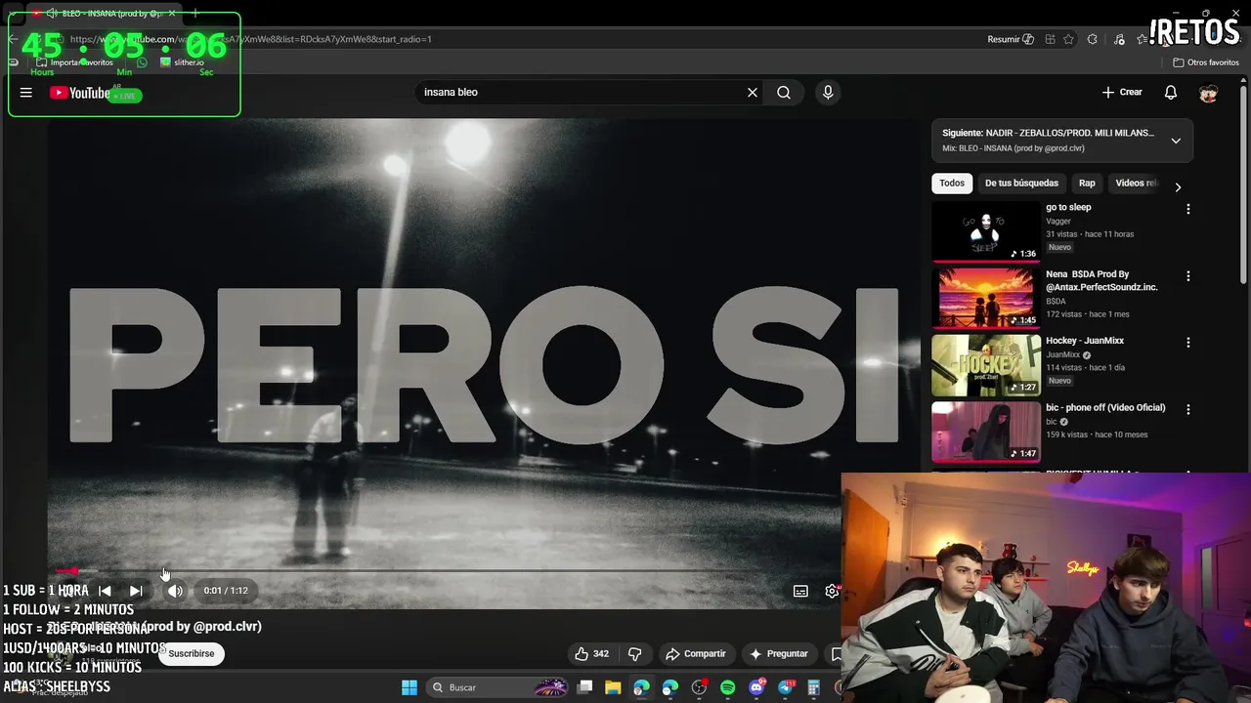This screenshot has height=703, width=1251.
Task: Open the YouTube account avatar menu
Action: click(x=1209, y=93)
